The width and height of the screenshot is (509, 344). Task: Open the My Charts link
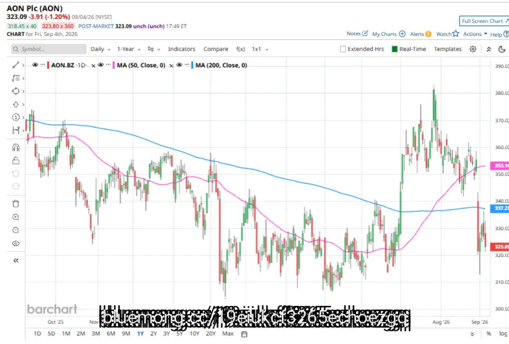coord(389,34)
